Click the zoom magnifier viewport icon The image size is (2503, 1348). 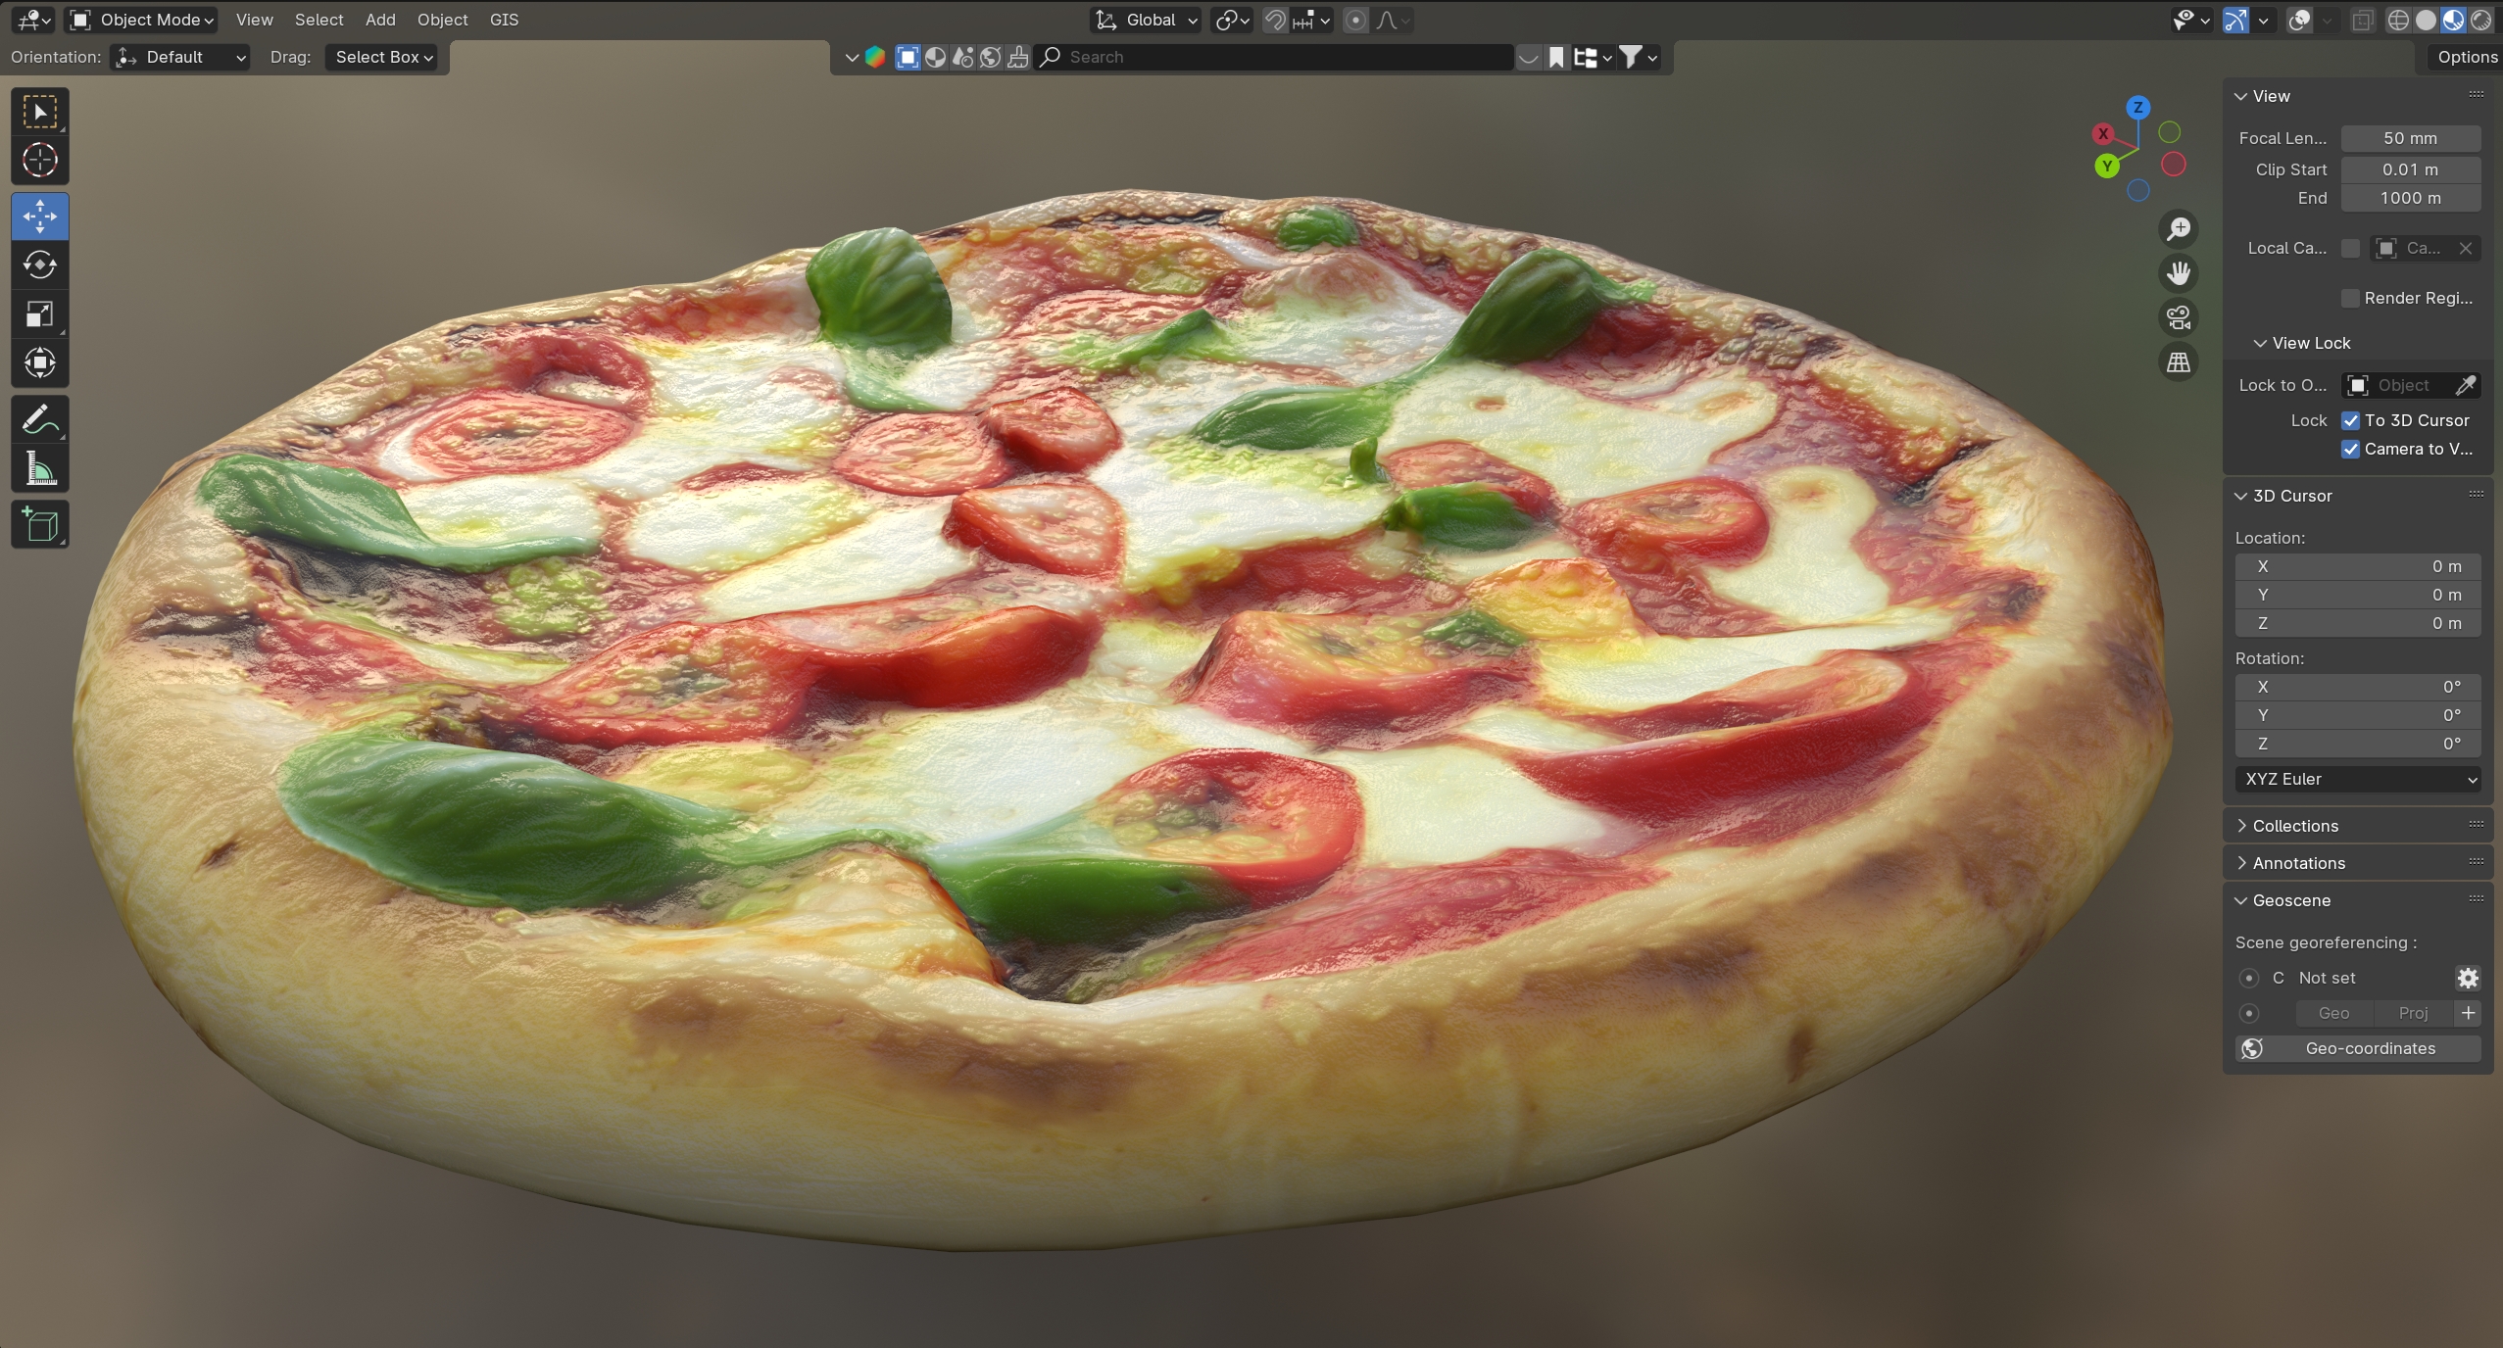[x=2178, y=229]
